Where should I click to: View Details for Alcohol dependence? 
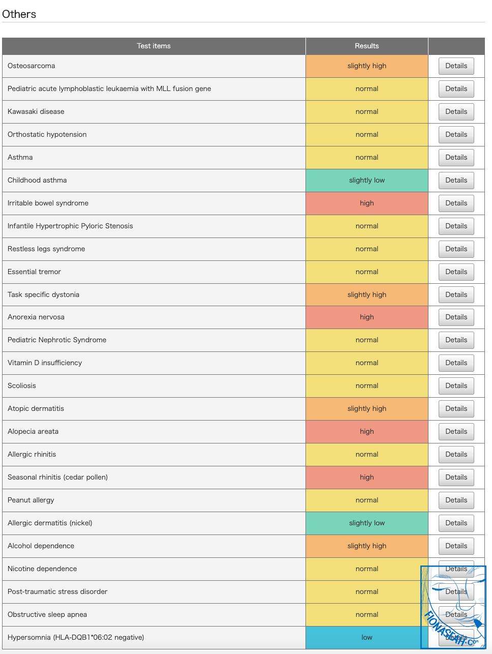click(x=456, y=546)
